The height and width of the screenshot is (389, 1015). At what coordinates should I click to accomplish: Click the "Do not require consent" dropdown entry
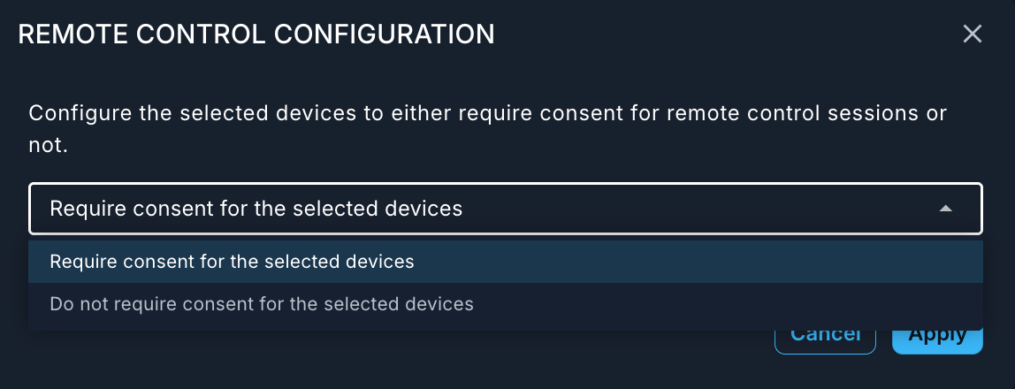[x=262, y=304]
